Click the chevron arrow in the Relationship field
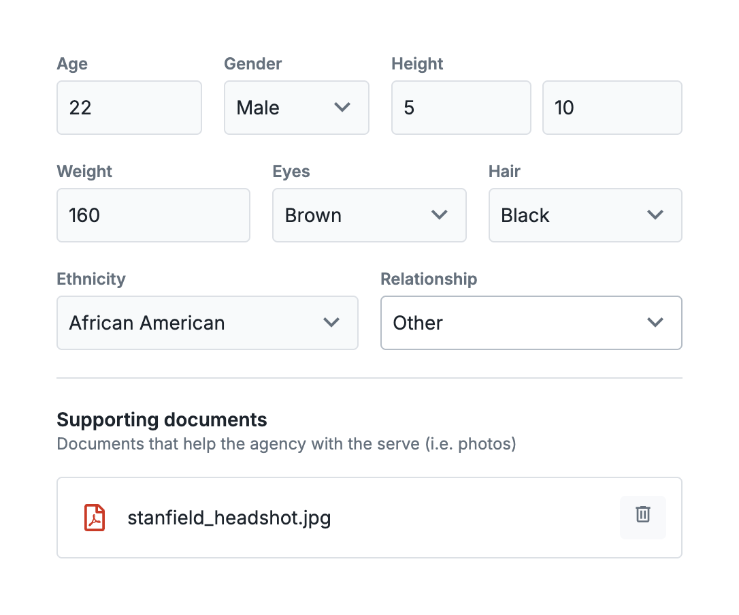 point(655,323)
